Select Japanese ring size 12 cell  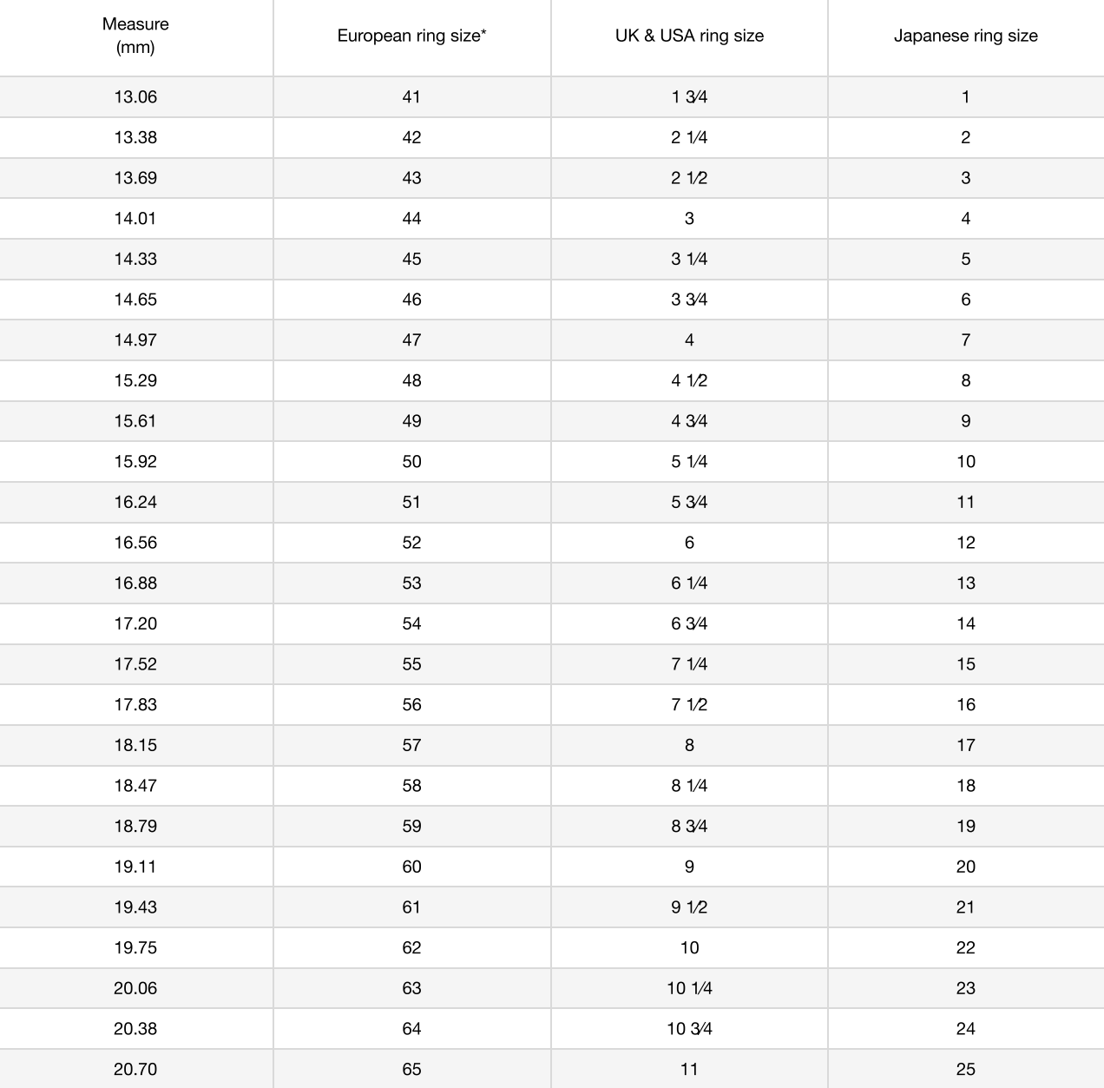coord(965,543)
